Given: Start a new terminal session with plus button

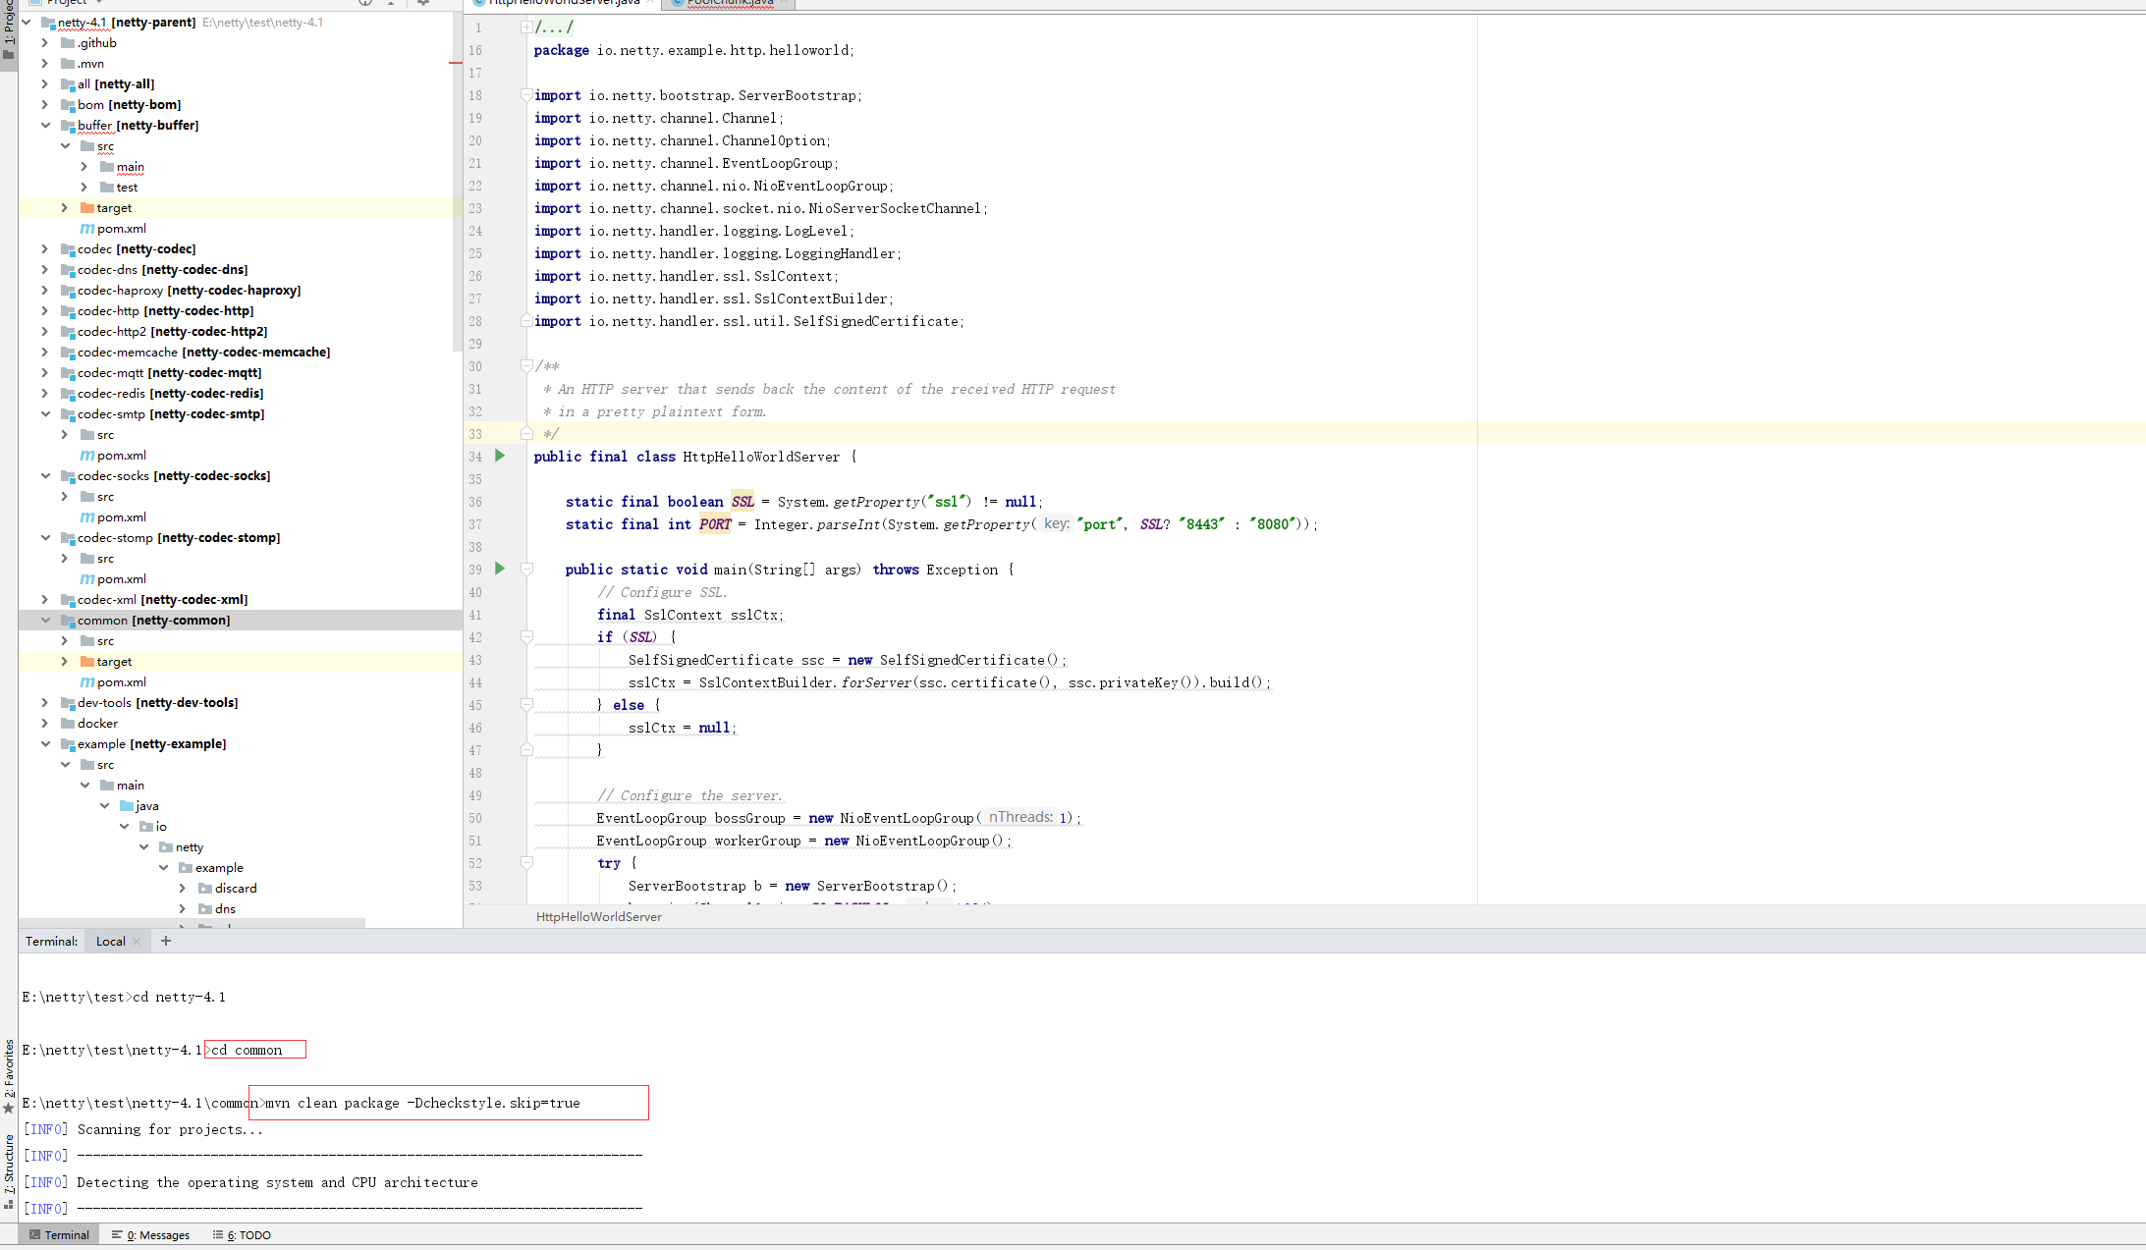Looking at the screenshot, I should 165,941.
